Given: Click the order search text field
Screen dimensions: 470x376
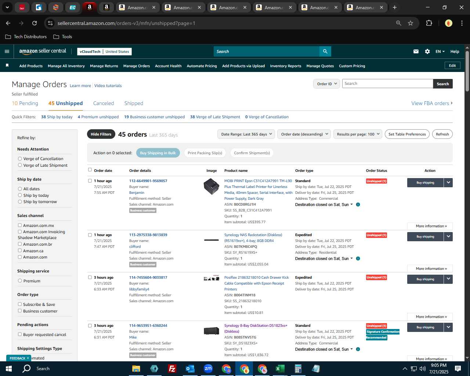Looking at the screenshot, I should click(387, 84).
